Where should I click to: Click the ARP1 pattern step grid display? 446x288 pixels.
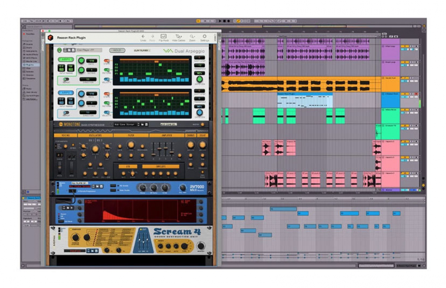pyautogui.click(x=152, y=70)
